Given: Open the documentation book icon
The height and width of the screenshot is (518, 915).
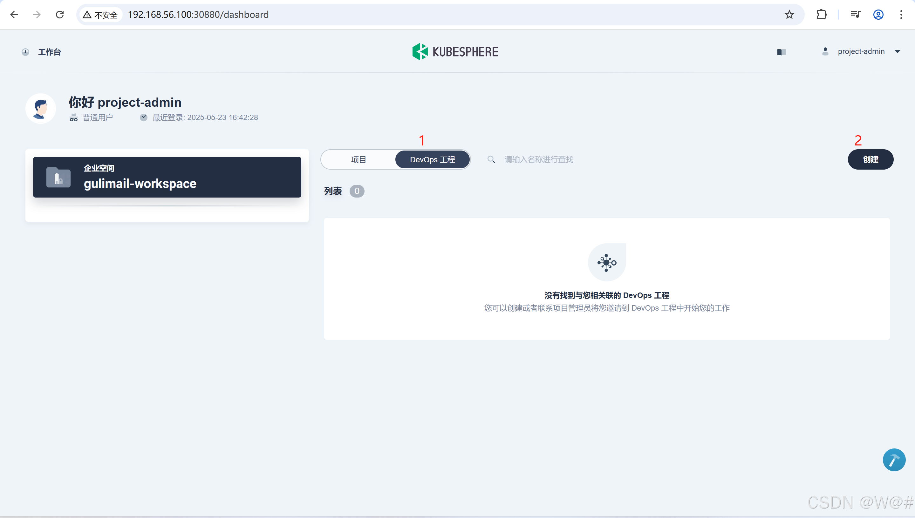Looking at the screenshot, I should click(782, 52).
